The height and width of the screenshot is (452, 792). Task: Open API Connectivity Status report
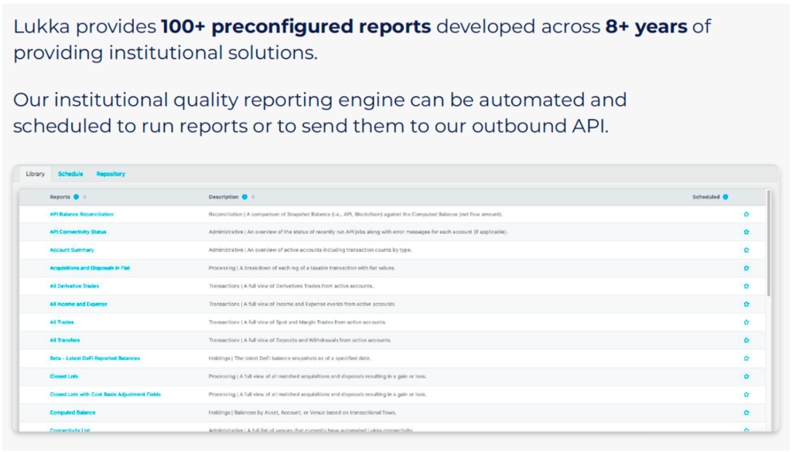[x=78, y=232]
